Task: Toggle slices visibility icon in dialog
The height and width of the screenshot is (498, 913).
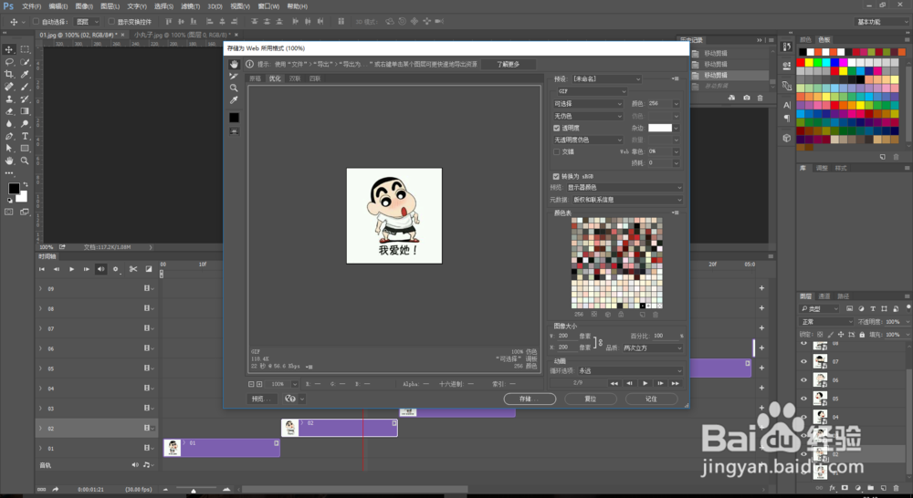Action: (x=234, y=131)
